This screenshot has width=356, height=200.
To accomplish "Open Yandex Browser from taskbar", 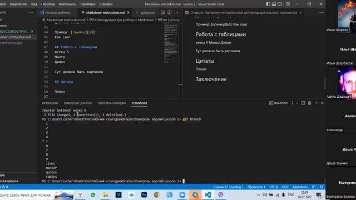I will pyautogui.click(x=80, y=195).
